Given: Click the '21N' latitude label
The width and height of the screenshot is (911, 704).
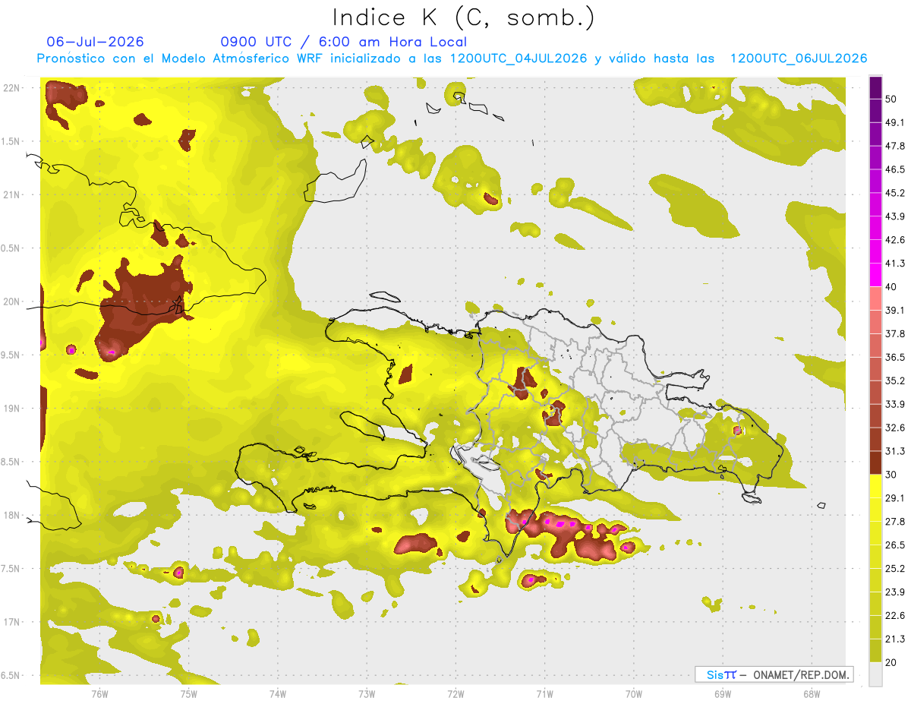Looking at the screenshot, I should [12, 194].
